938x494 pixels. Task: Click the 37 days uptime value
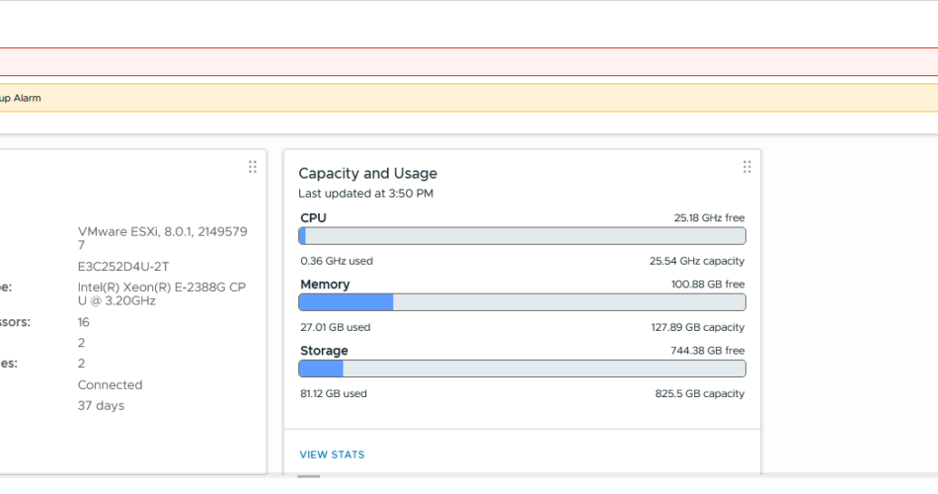point(101,406)
